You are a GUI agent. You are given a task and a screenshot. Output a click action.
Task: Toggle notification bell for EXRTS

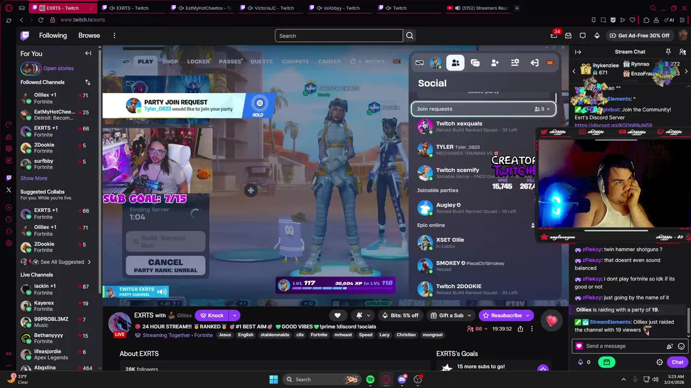pyautogui.click(x=359, y=315)
